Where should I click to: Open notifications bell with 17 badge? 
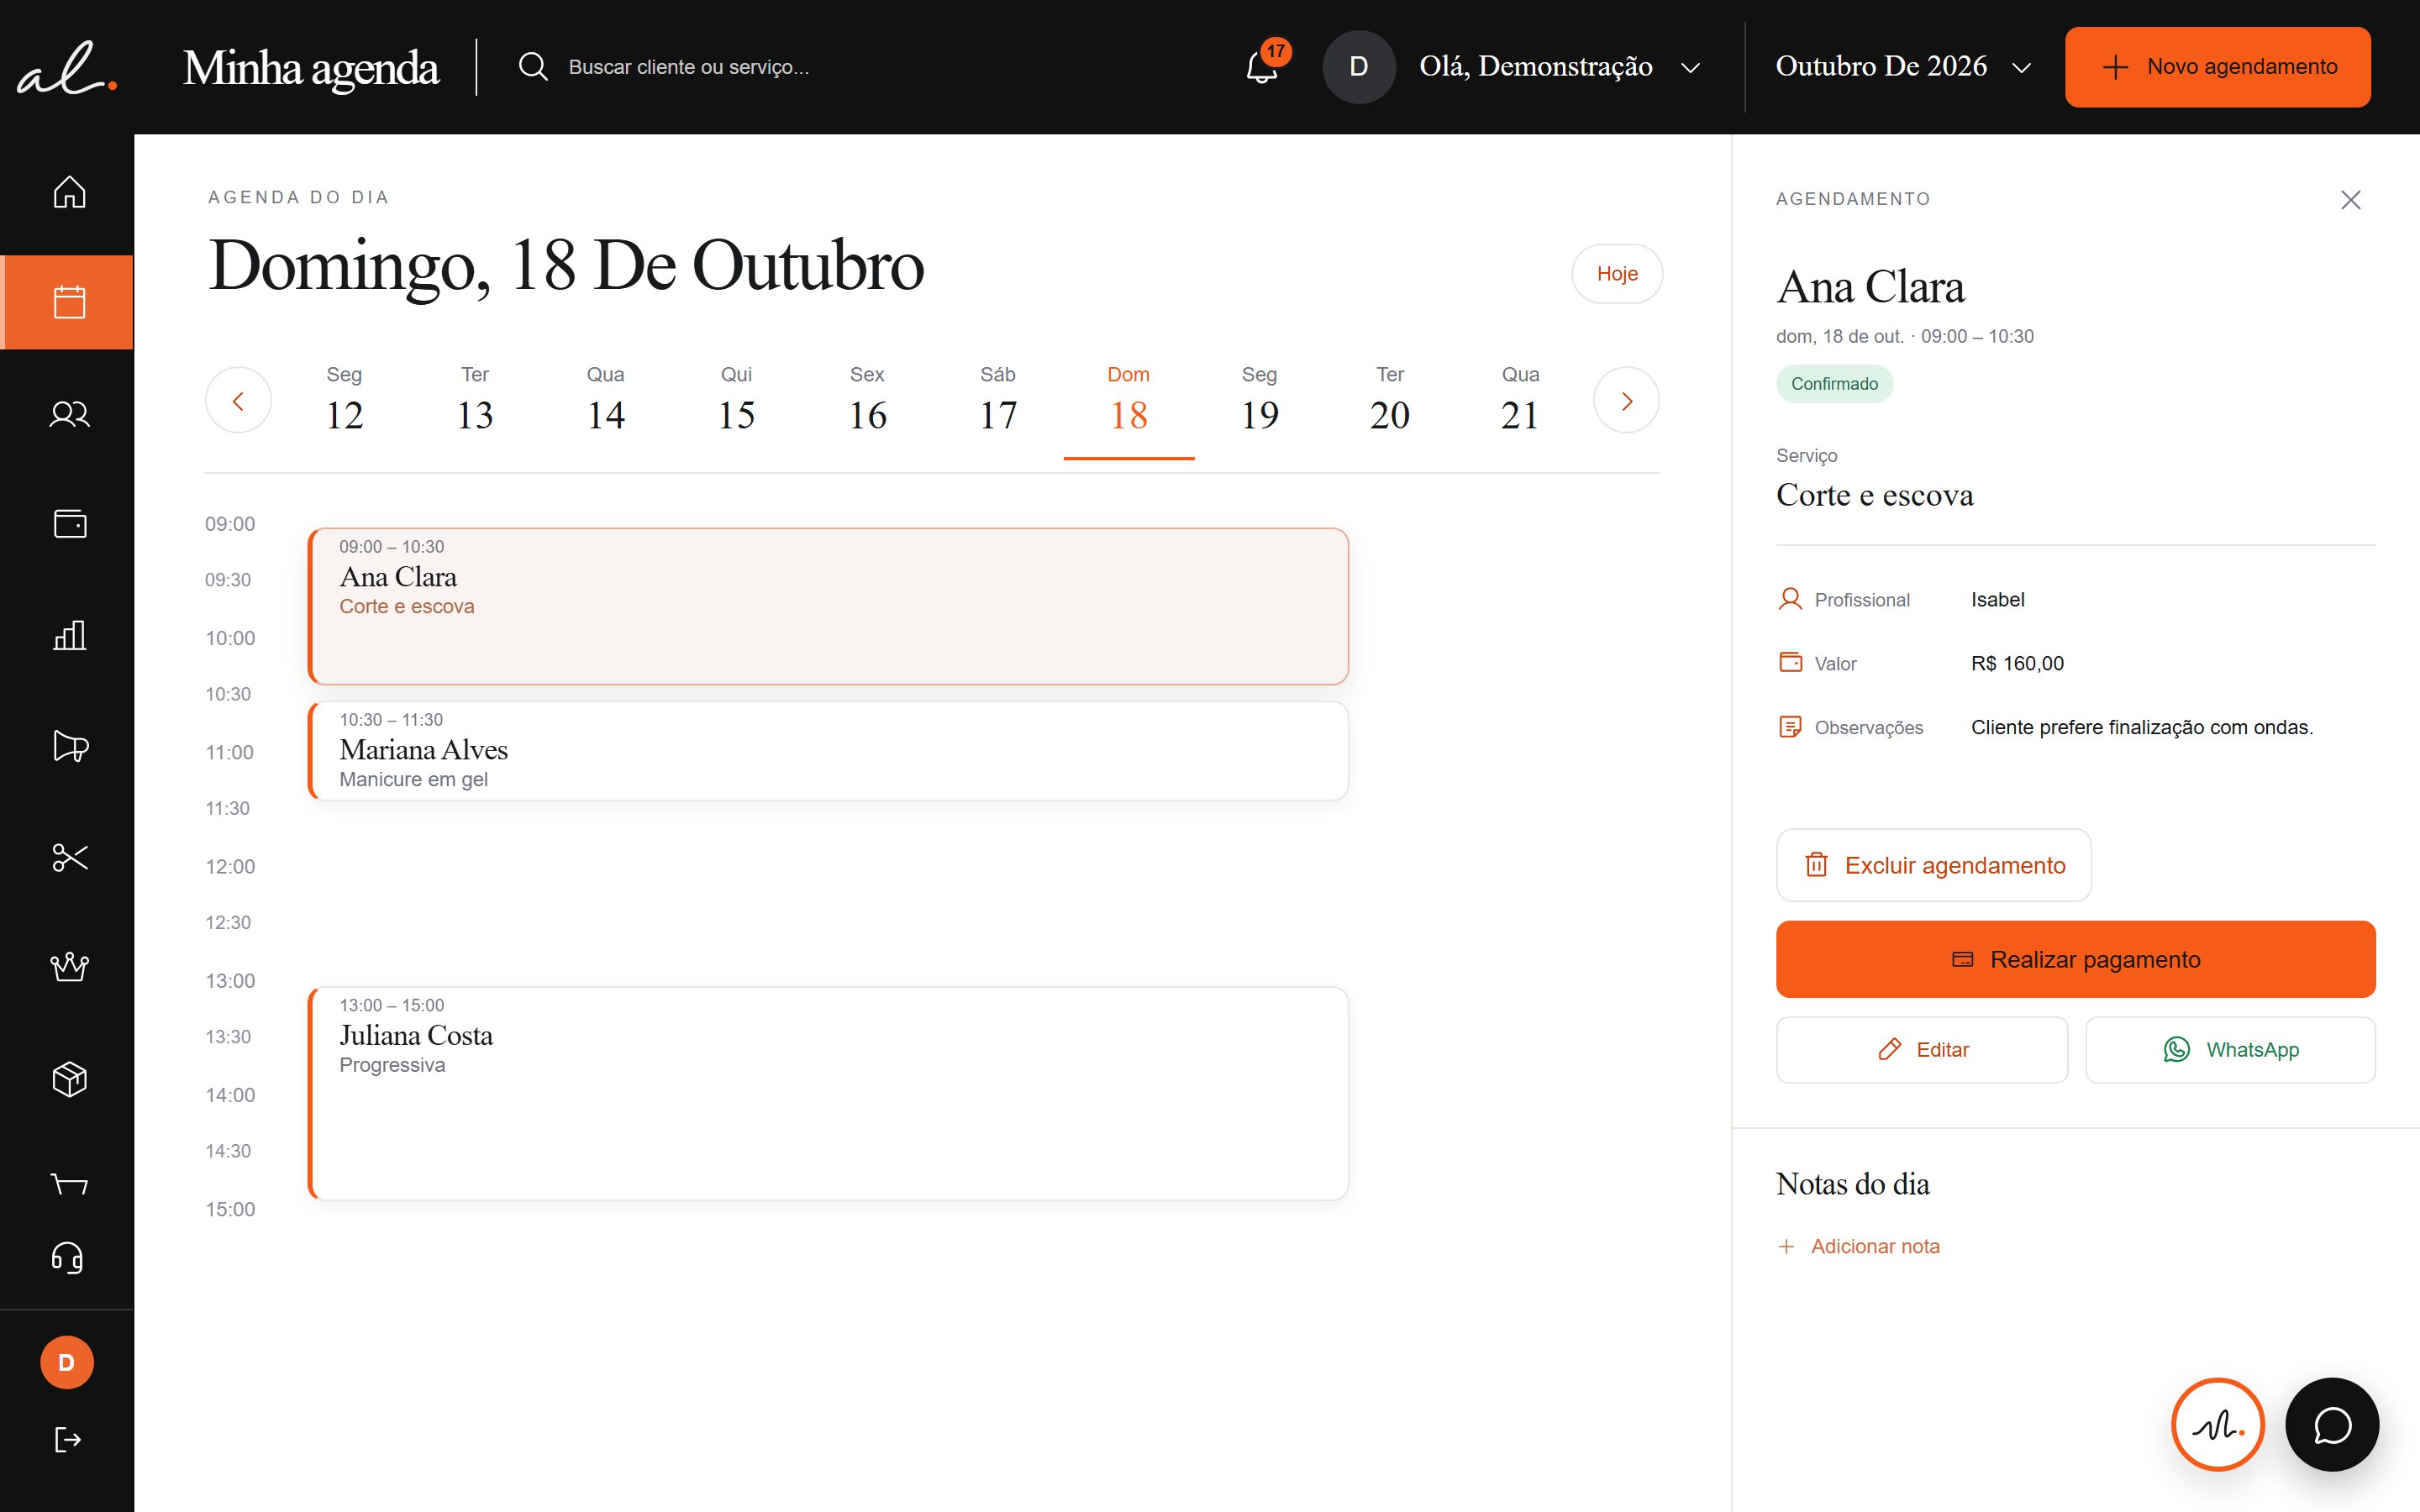(x=1262, y=66)
